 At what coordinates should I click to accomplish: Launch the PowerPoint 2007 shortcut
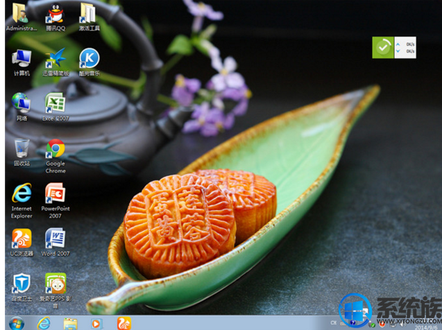tap(56, 201)
